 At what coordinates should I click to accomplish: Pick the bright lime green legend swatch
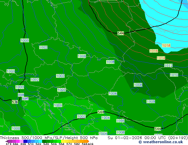[x=59, y=141]
